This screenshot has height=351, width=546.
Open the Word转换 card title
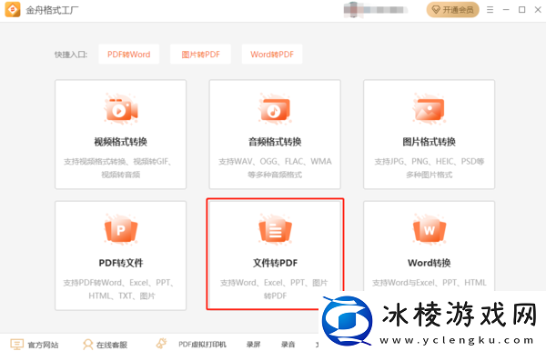point(429,263)
